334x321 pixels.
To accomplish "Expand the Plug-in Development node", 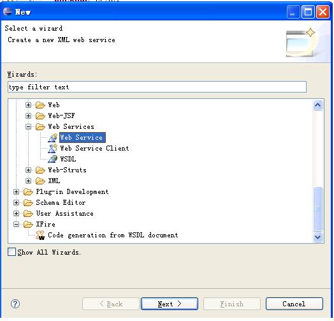I will point(16,191).
